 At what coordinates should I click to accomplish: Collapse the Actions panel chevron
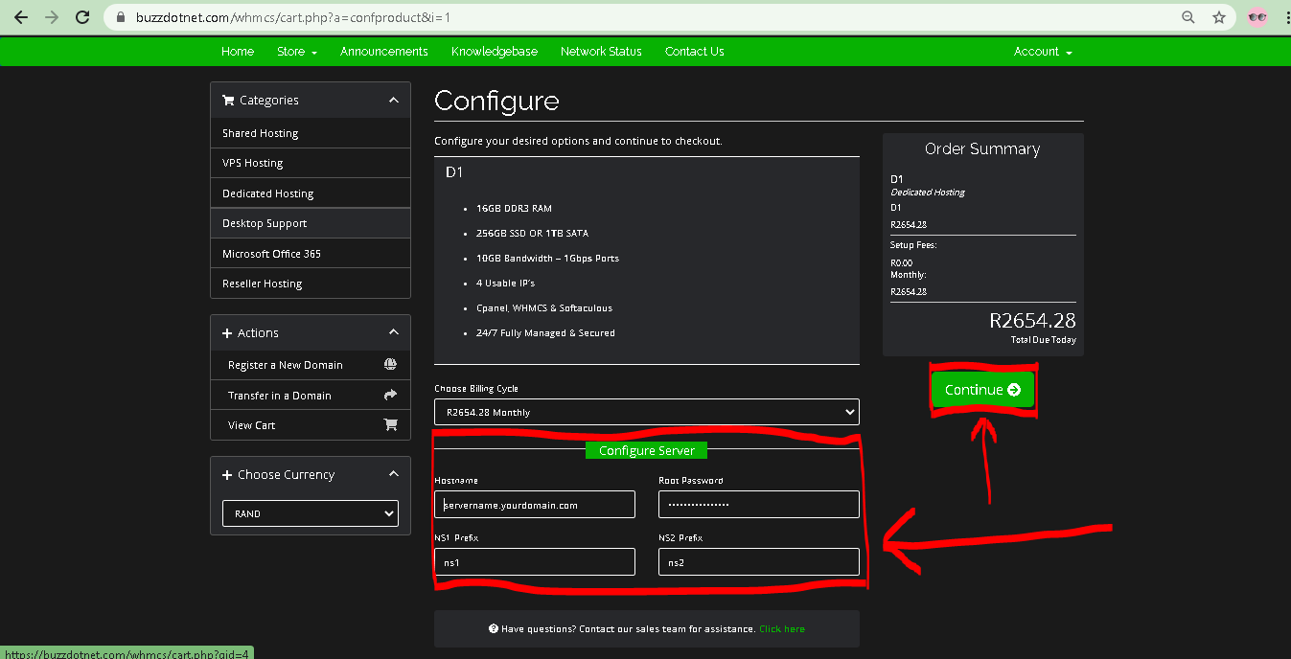tap(394, 332)
